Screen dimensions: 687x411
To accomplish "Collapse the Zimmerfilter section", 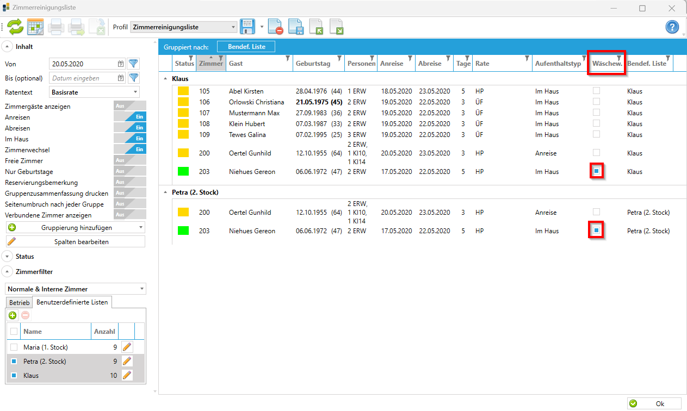I will pos(7,272).
